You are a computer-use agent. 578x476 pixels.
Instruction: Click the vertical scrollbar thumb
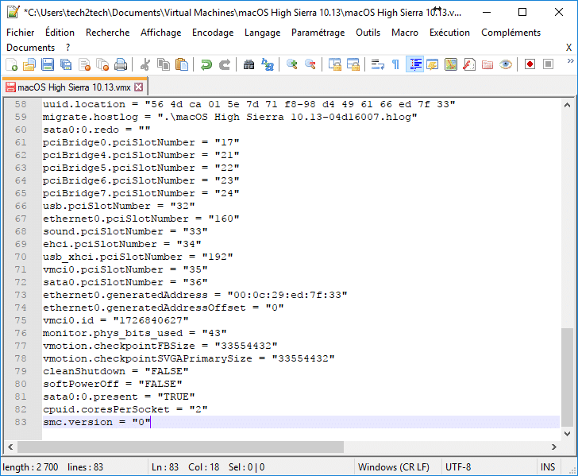pos(568,377)
